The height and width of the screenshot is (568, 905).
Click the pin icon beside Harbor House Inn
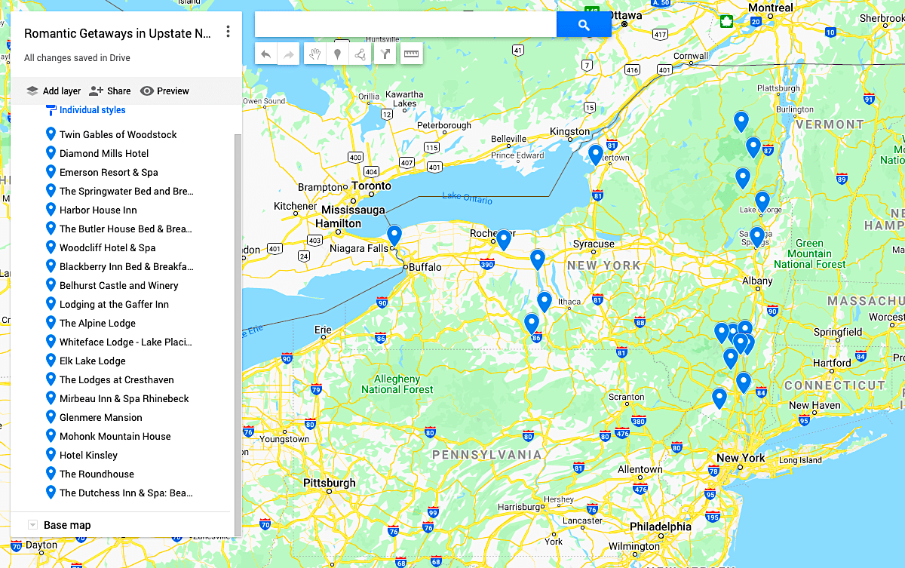(x=51, y=209)
